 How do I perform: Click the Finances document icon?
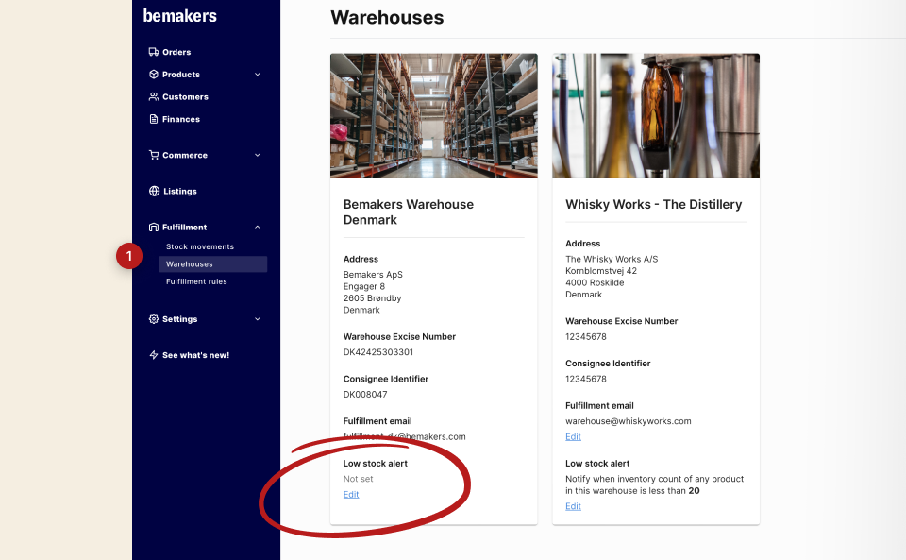click(154, 119)
